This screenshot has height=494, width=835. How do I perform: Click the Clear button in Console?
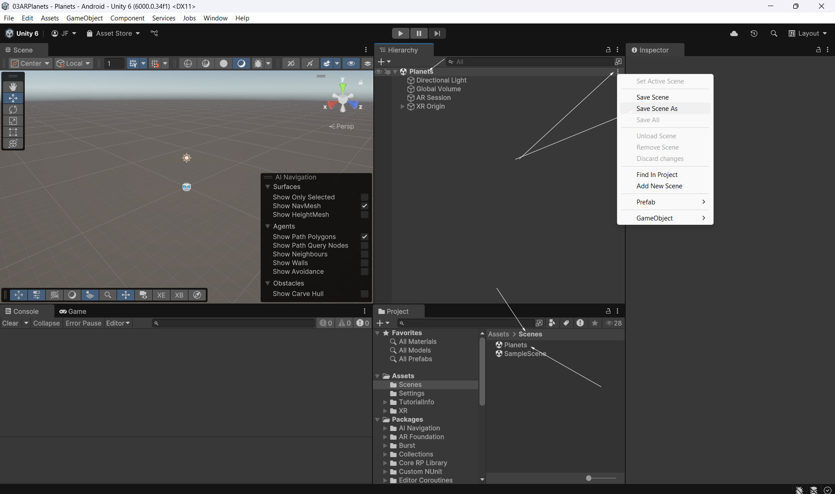coord(10,323)
